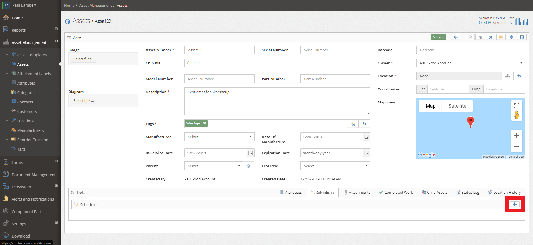Image resolution: width=533 pixels, height=245 pixels.
Task: Click the save floppy disk icon
Action: [x=522, y=37]
